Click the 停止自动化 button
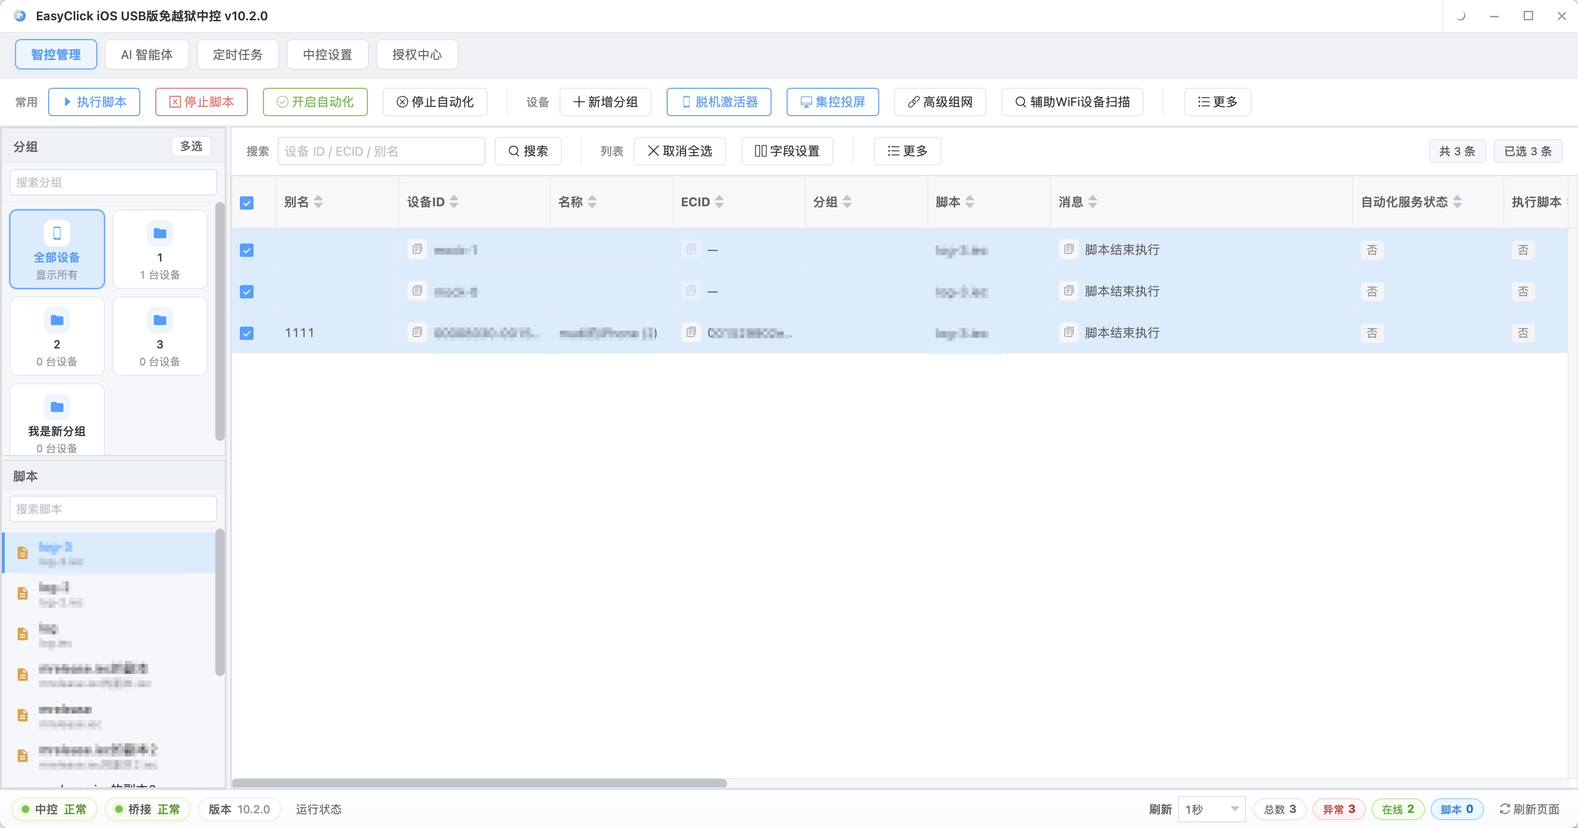 point(435,101)
